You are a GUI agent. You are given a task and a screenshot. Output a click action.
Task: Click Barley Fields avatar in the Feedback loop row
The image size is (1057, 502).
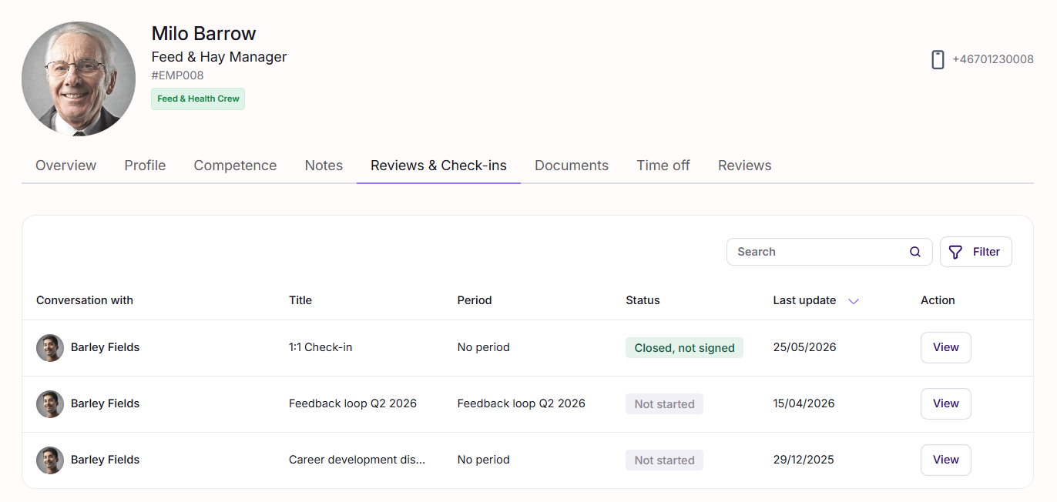point(50,403)
